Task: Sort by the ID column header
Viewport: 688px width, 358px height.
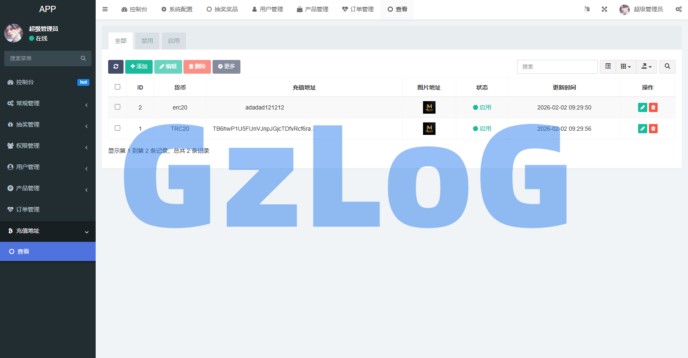Action: [x=140, y=87]
